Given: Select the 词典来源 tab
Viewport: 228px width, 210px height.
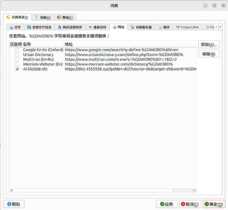Looking at the screenshot, I should (x=17, y=17).
